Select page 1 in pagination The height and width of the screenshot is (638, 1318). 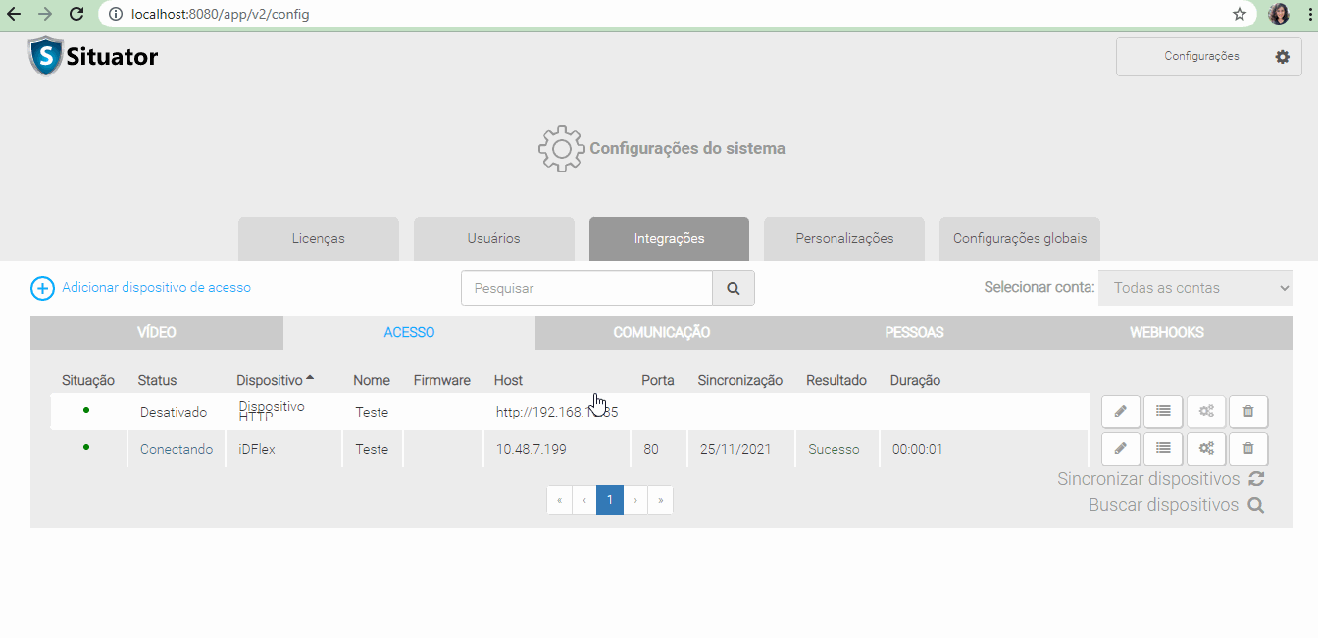[x=610, y=500]
